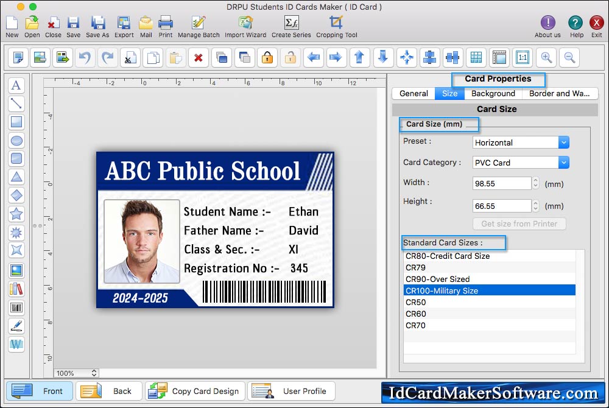Open the Preset dropdown
Screen dimensions: 609x408
click(x=521, y=142)
